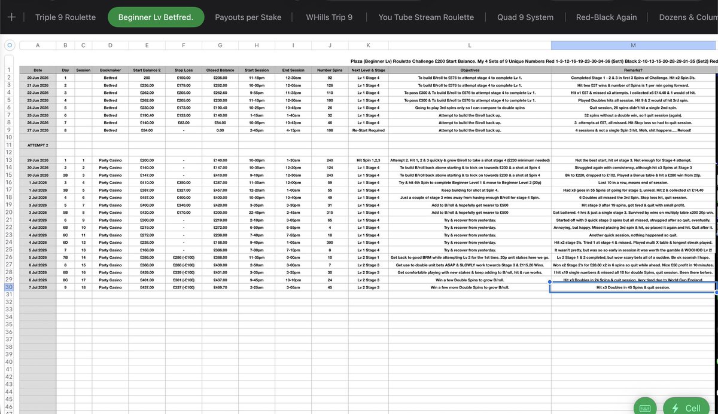Click the 'Closed Balance' header cell
The image size is (718, 414).
point(220,70)
